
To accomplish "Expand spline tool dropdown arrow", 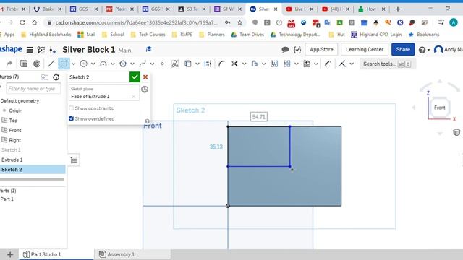I will [152, 64].
